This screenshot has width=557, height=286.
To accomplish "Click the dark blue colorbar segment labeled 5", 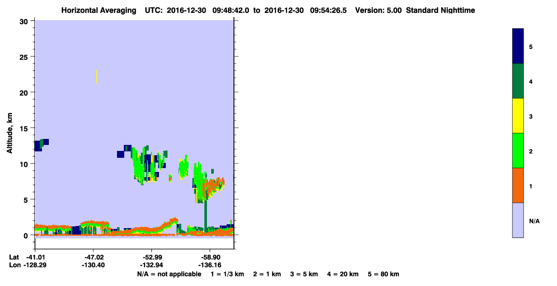I will tap(518, 46).
